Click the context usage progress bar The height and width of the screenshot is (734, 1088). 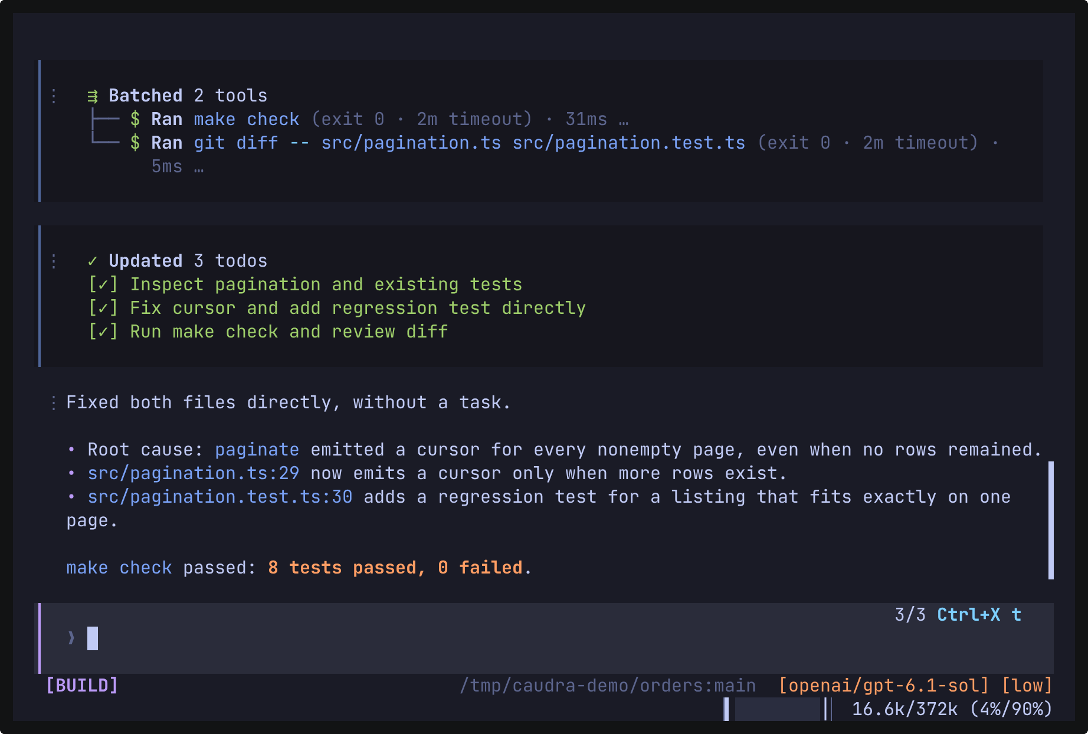tap(778, 709)
